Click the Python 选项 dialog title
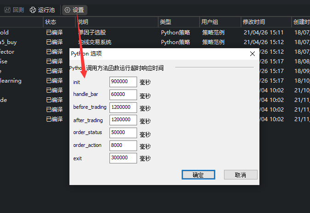310x213 pixels. coord(86,54)
